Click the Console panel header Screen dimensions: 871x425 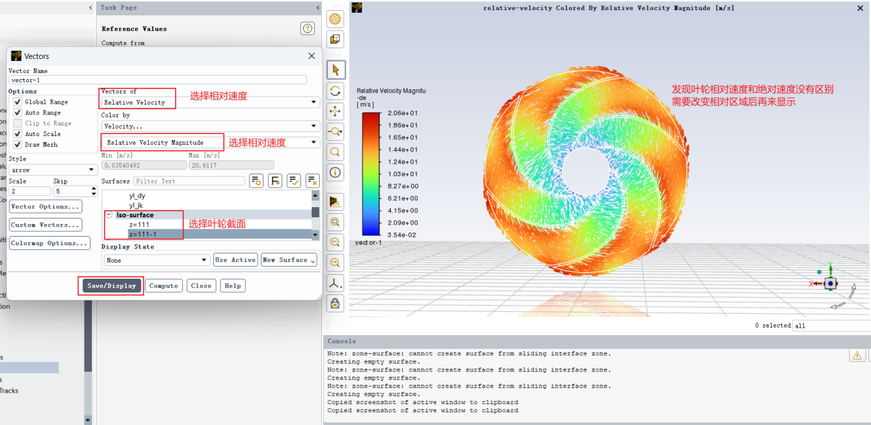tap(597, 341)
